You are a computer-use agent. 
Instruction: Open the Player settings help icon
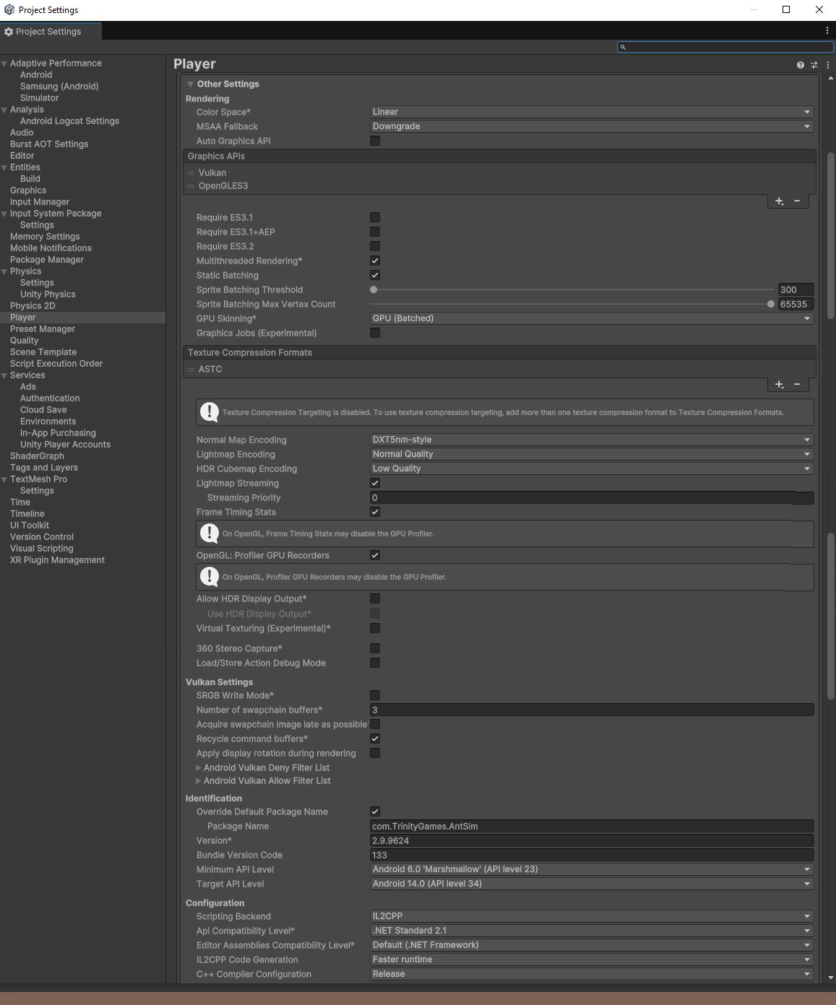tap(801, 64)
